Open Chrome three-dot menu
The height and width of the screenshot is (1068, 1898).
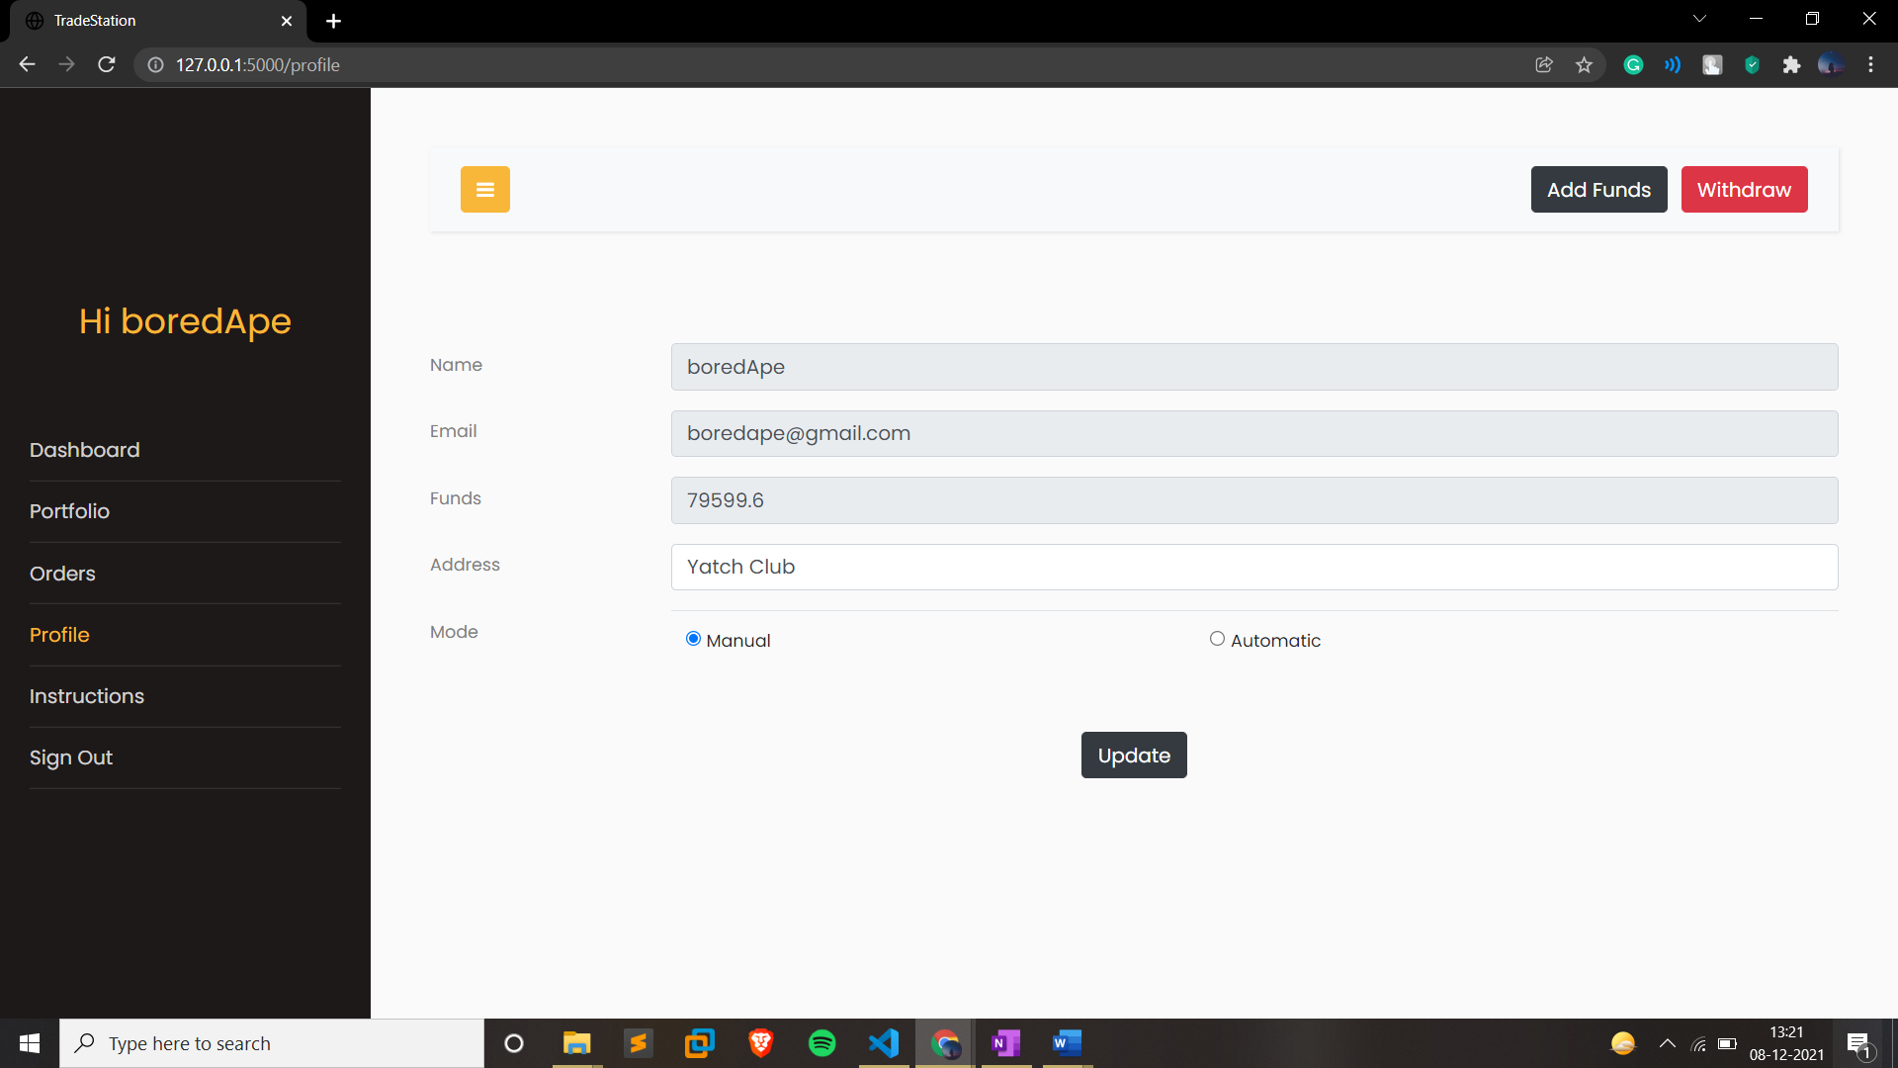click(x=1870, y=65)
